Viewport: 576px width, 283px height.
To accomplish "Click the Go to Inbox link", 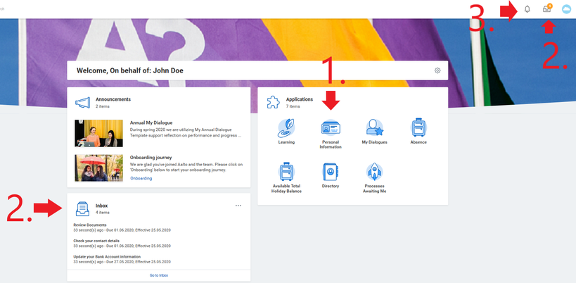I will click(158, 275).
